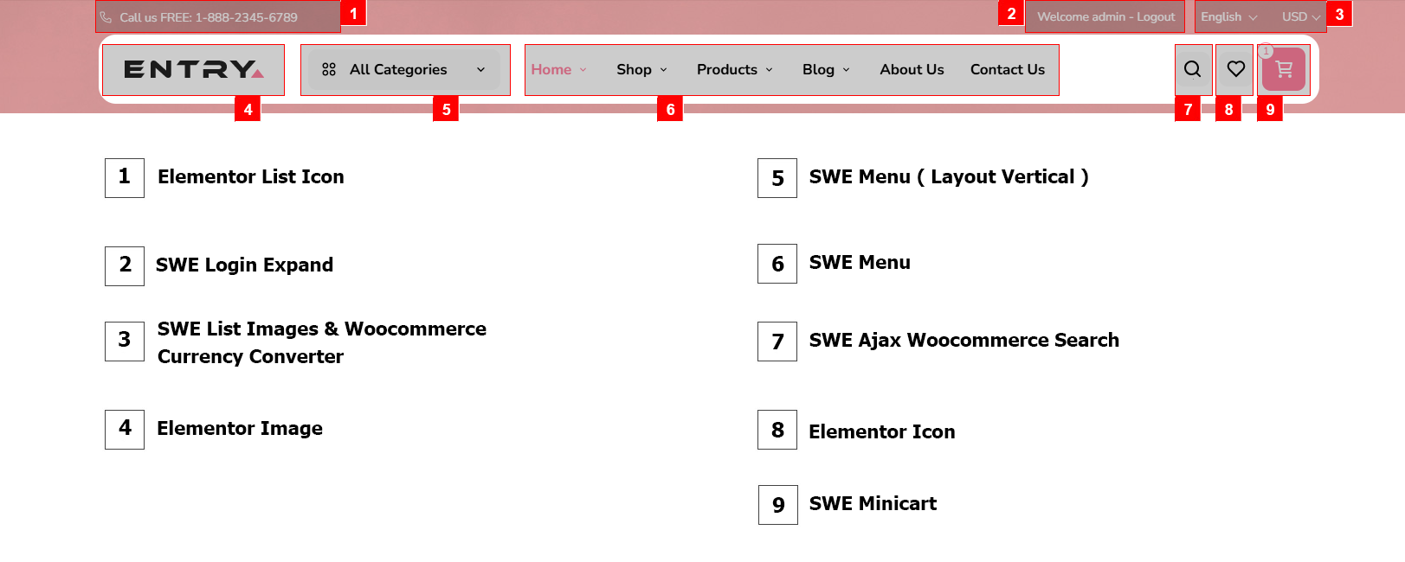
Task: Select the Shop menu item
Action: coord(634,69)
